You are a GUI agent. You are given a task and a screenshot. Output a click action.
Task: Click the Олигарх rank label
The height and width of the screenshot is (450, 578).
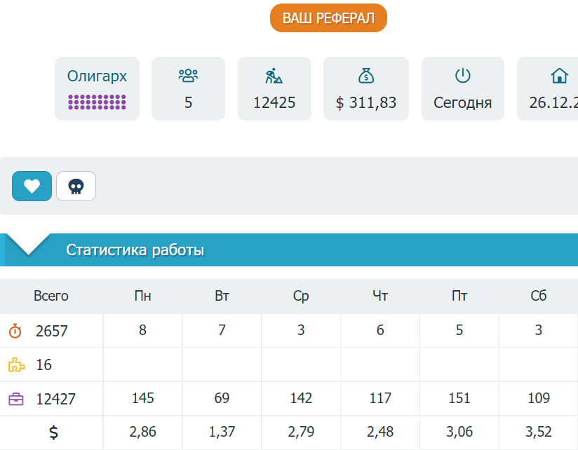click(97, 76)
